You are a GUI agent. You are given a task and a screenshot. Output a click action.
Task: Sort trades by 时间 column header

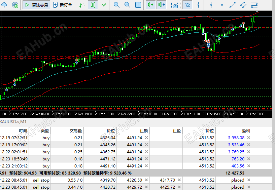click(x=23, y=130)
